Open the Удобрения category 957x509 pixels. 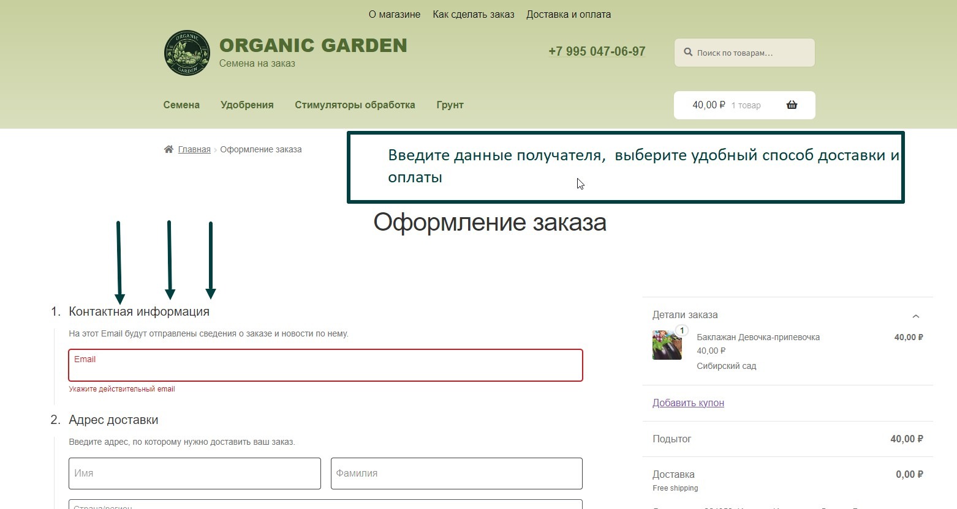[247, 105]
